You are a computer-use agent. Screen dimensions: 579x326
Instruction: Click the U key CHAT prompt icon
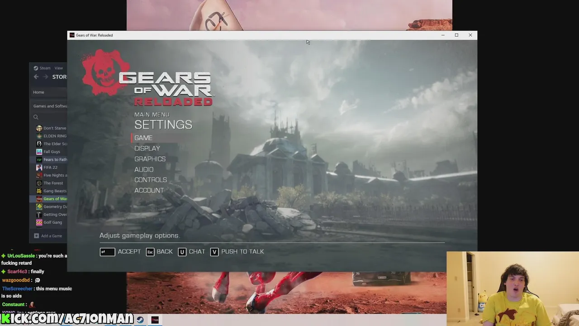(x=182, y=252)
